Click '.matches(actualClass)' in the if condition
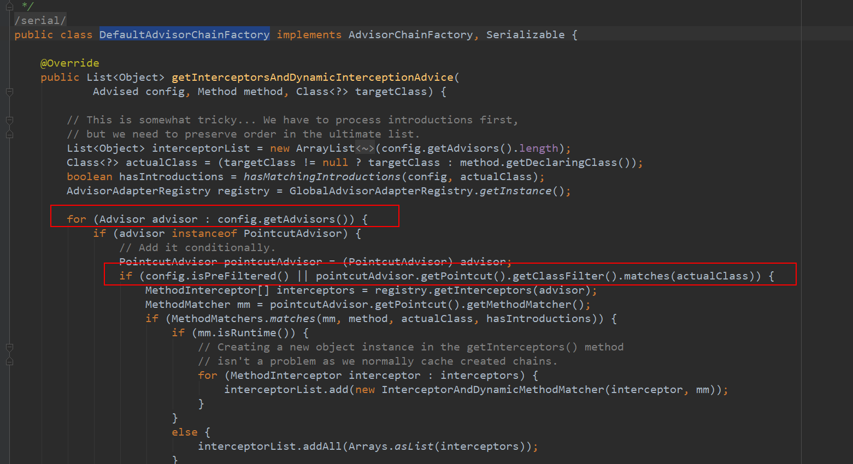The image size is (853, 464). [686, 276]
